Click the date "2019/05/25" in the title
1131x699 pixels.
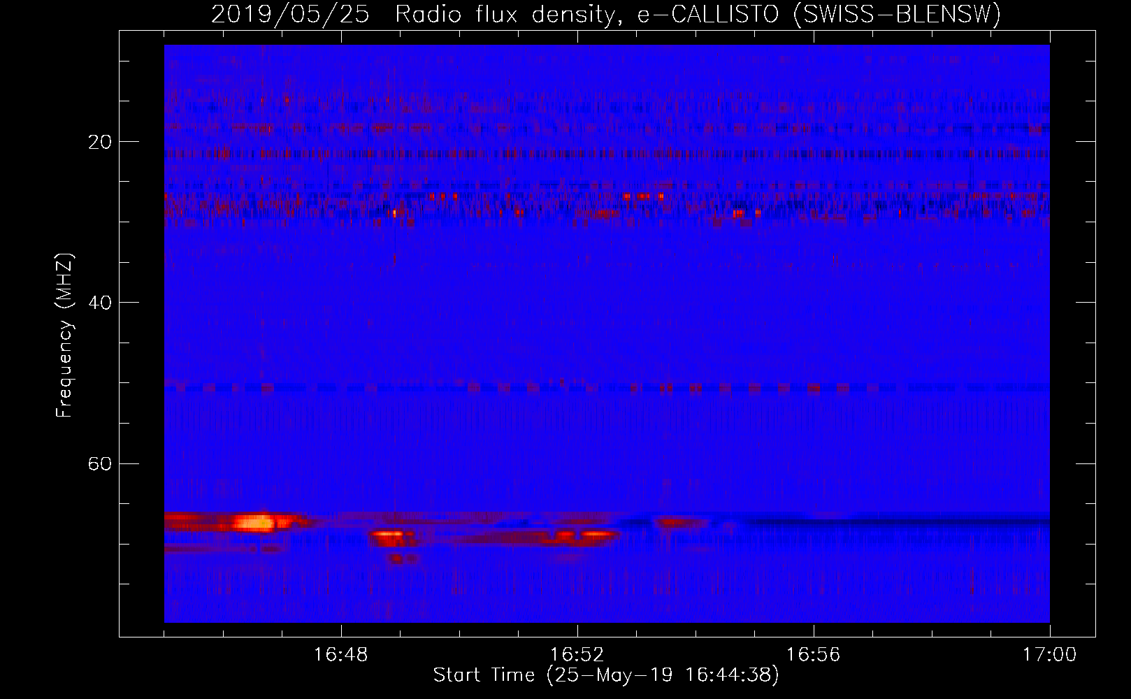(x=290, y=14)
